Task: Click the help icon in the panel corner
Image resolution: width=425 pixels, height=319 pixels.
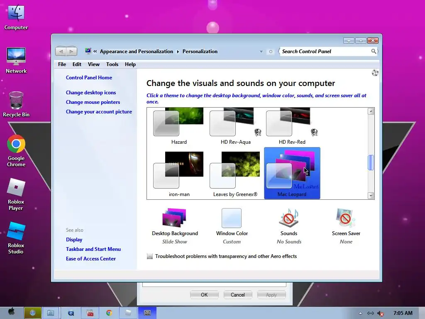Action: tap(375, 73)
